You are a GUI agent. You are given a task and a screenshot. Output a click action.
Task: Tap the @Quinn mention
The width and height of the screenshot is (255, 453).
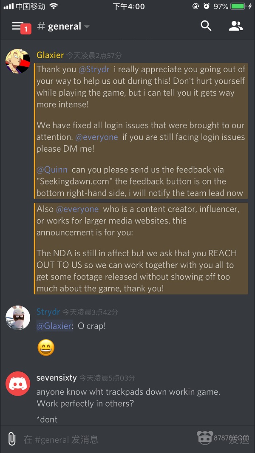(52, 170)
